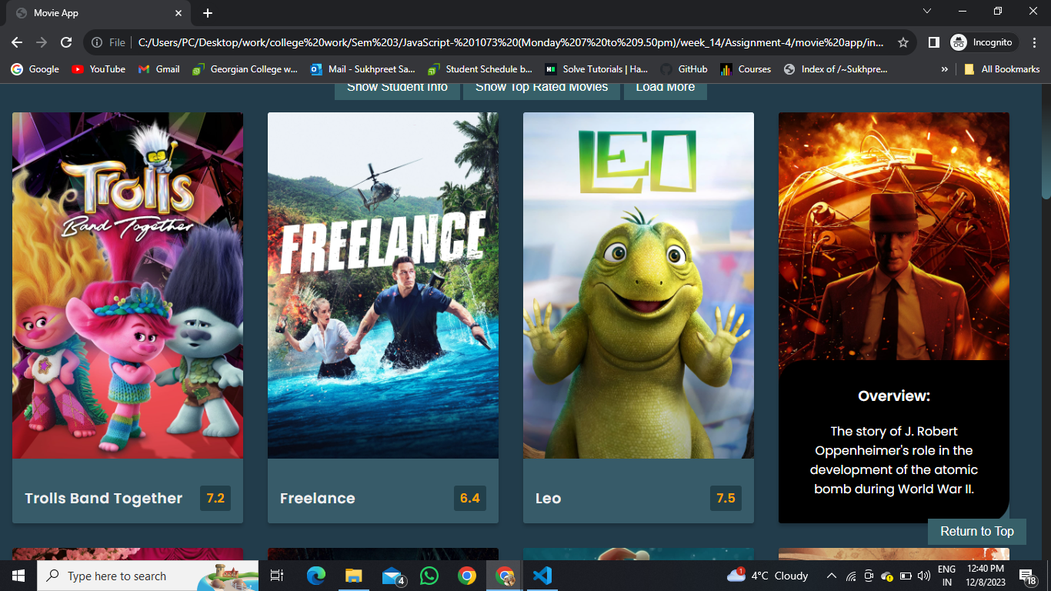Open the All Bookmarks folder
The width and height of the screenshot is (1051, 591).
click(1002, 69)
